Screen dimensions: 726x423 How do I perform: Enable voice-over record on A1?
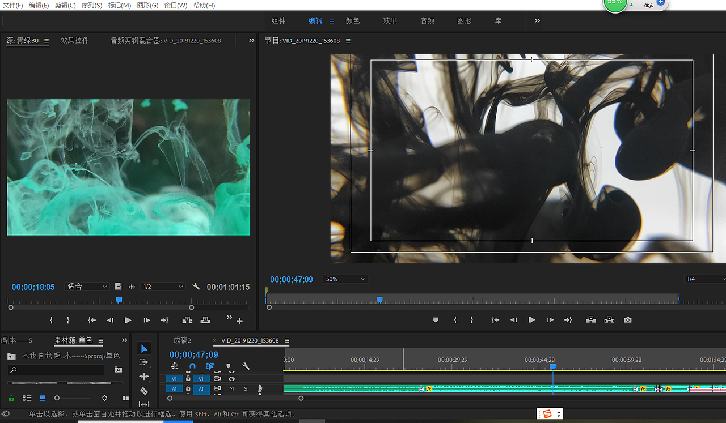point(260,388)
